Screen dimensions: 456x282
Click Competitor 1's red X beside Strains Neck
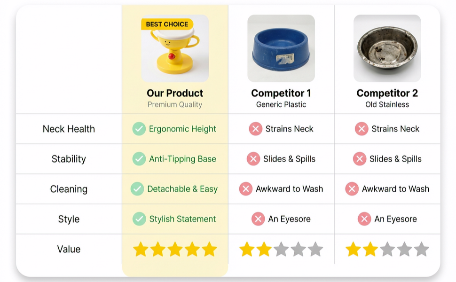[x=255, y=129]
